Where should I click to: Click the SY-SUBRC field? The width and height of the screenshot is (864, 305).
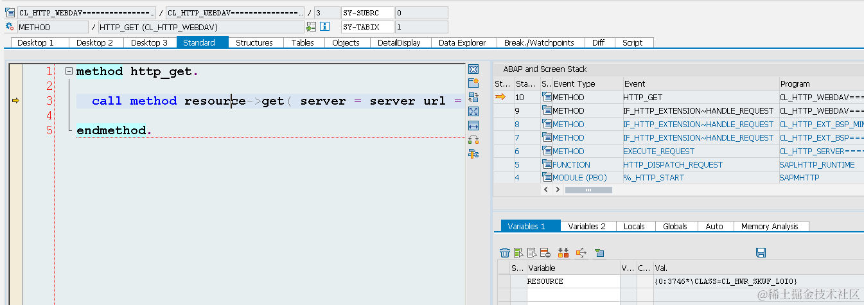tap(367, 12)
